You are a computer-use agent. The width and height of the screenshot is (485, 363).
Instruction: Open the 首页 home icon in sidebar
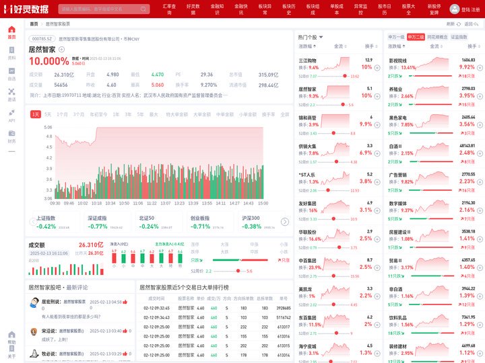tap(11, 32)
